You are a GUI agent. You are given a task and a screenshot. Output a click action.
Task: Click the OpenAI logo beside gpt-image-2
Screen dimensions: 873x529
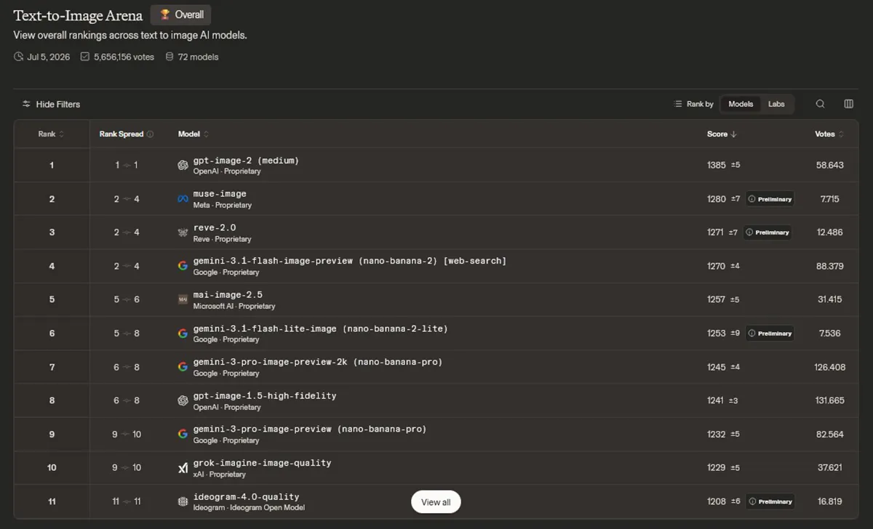tap(183, 165)
